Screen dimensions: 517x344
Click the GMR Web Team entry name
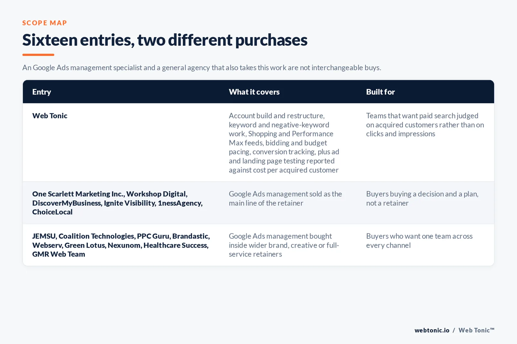(x=58, y=254)
